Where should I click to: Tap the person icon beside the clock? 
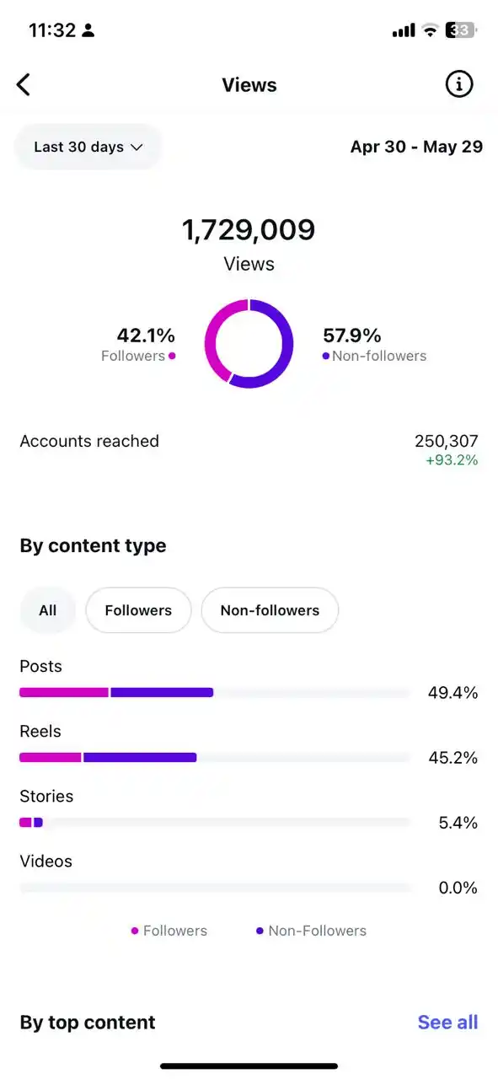coord(88,31)
